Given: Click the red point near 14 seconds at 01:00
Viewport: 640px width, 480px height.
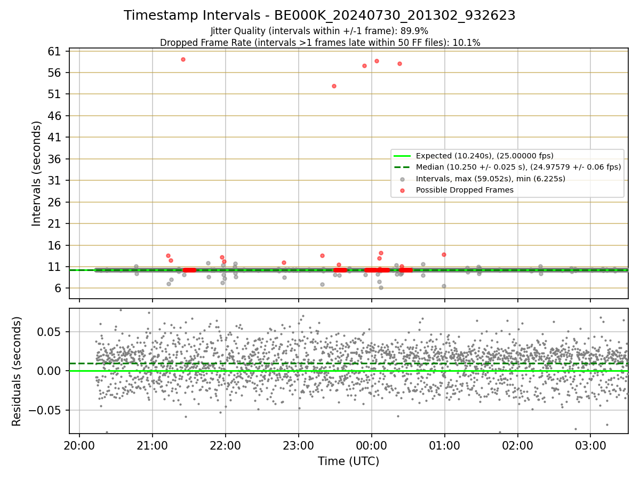Looking at the screenshot, I should [444, 254].
